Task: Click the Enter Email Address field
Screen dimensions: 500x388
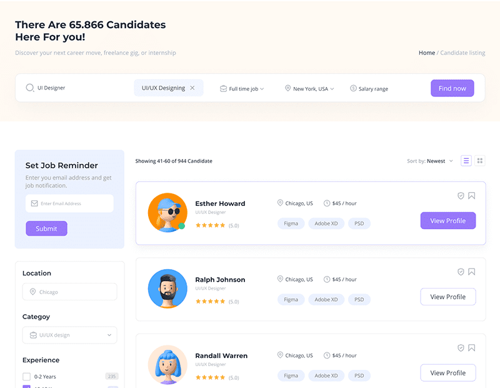Action: [70, 203]
